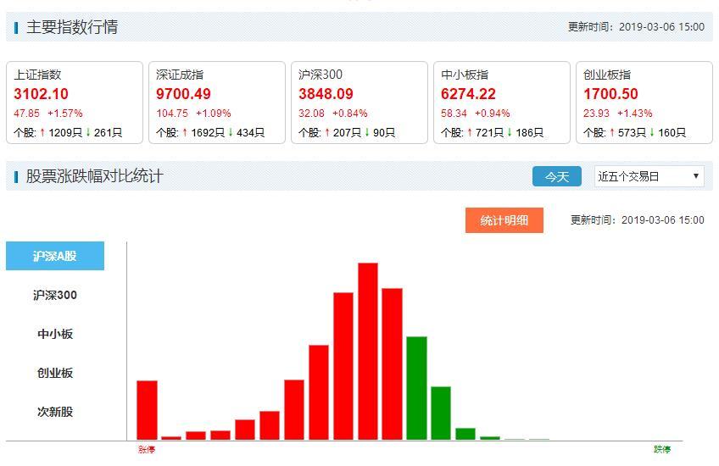The width and height of the screenshot is (719, 466).
Task: Click the tallest green bar in the chart
Action: point(416,388)
